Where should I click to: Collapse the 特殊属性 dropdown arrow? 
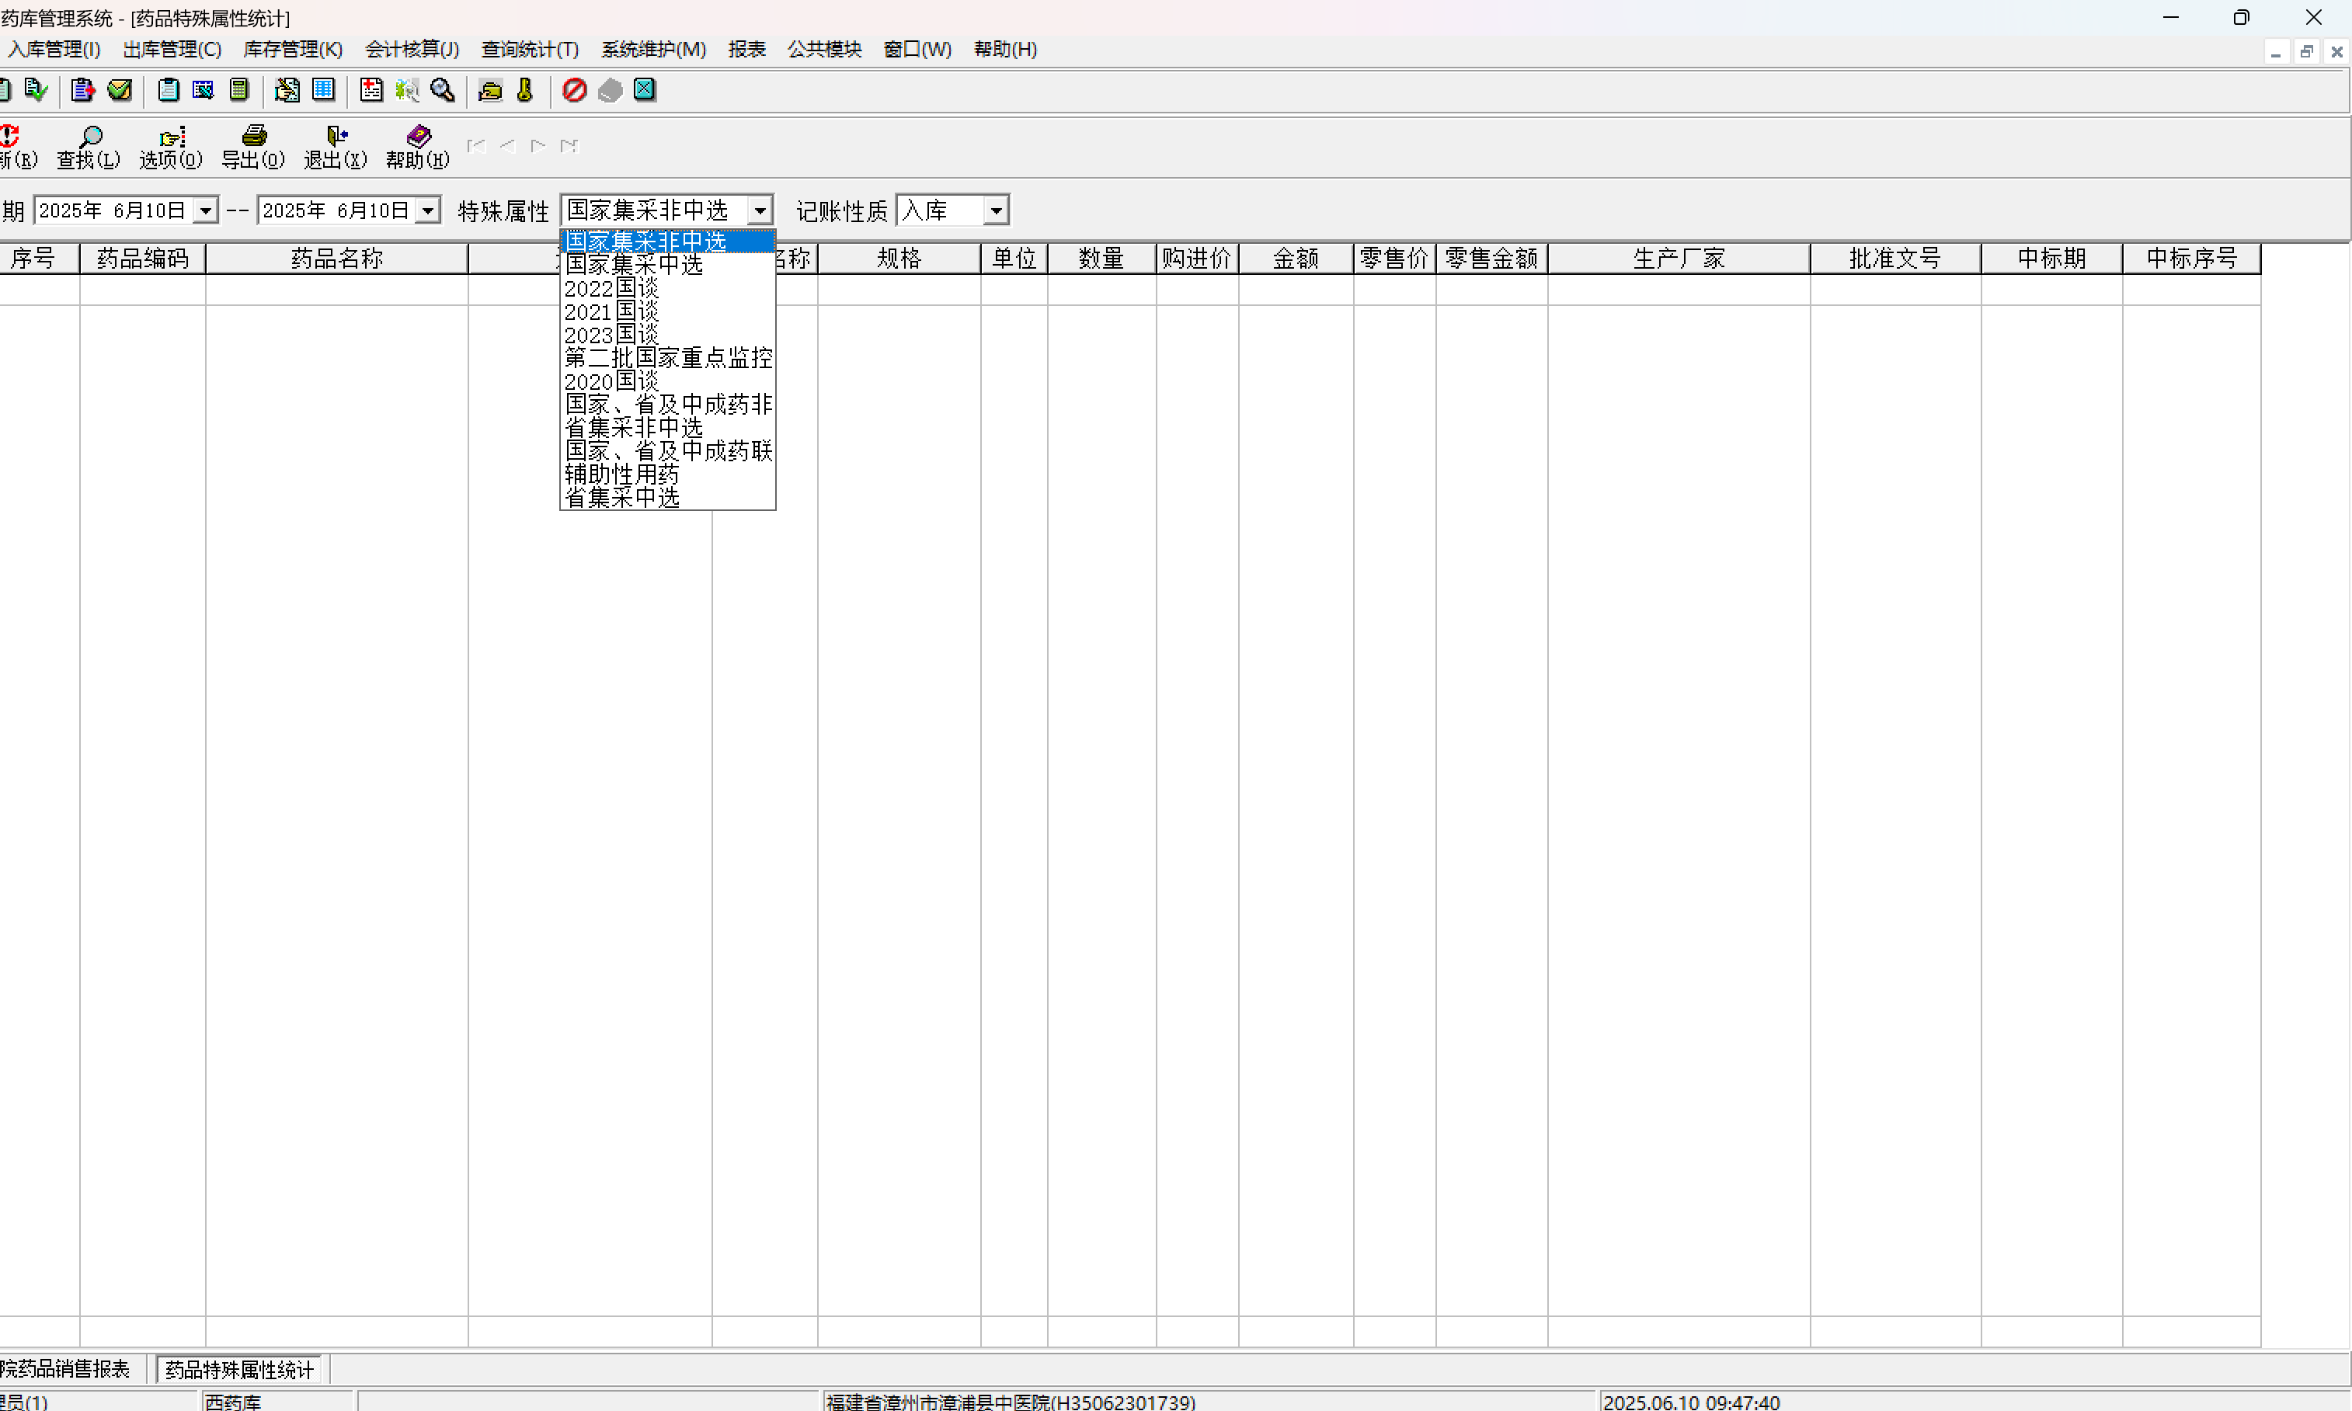pyautogui.click(x=760, y=210)
